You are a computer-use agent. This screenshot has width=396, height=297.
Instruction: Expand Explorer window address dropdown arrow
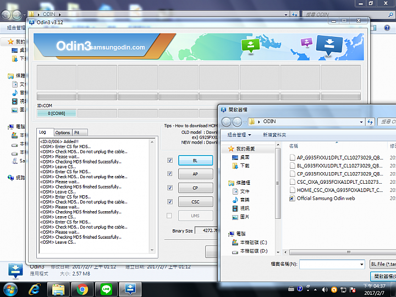point(286,15)
